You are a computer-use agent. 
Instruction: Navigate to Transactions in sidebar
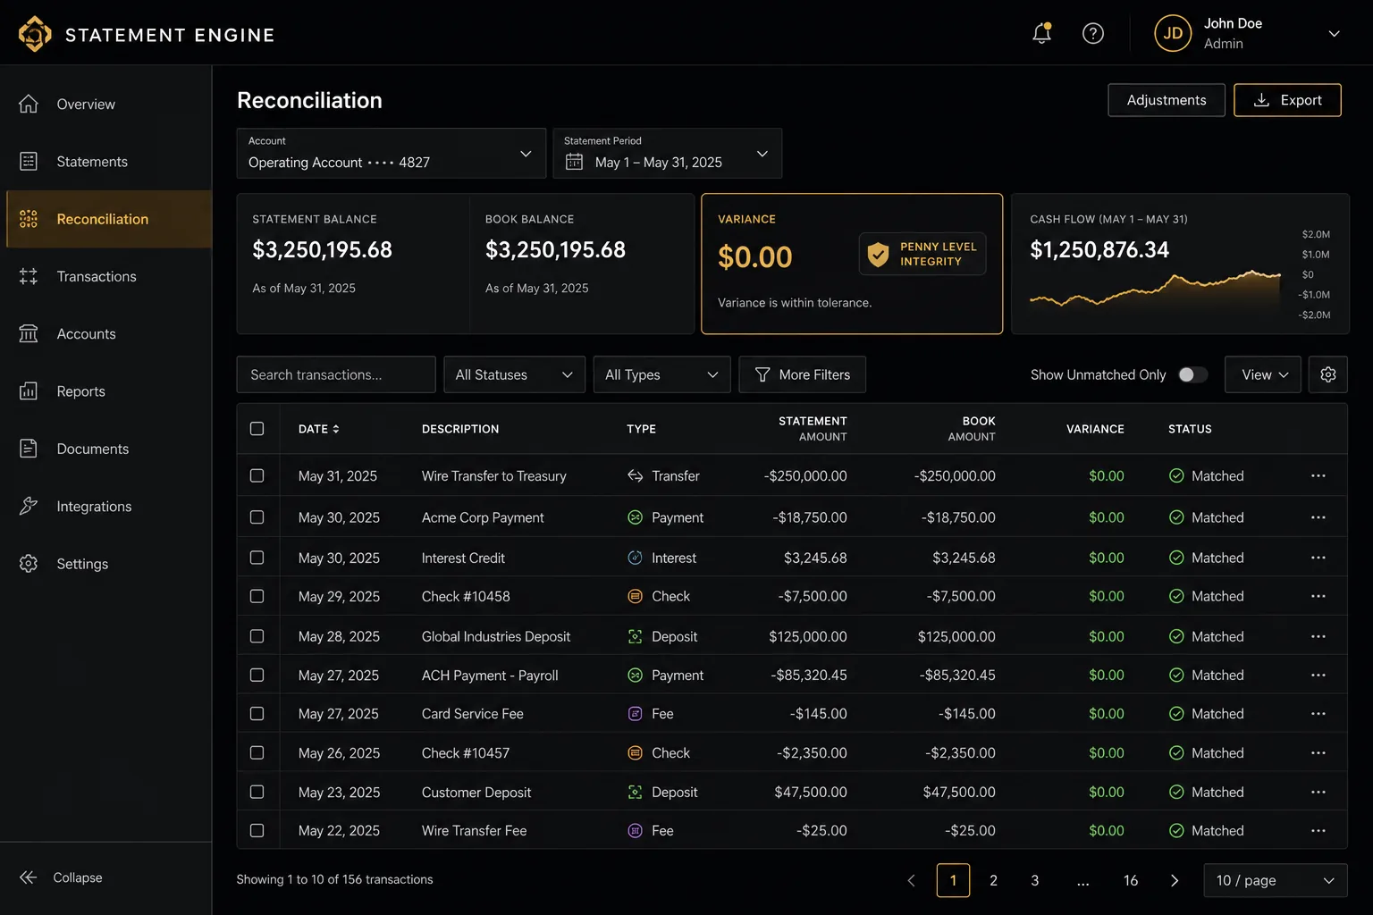[x=106, y=277]
